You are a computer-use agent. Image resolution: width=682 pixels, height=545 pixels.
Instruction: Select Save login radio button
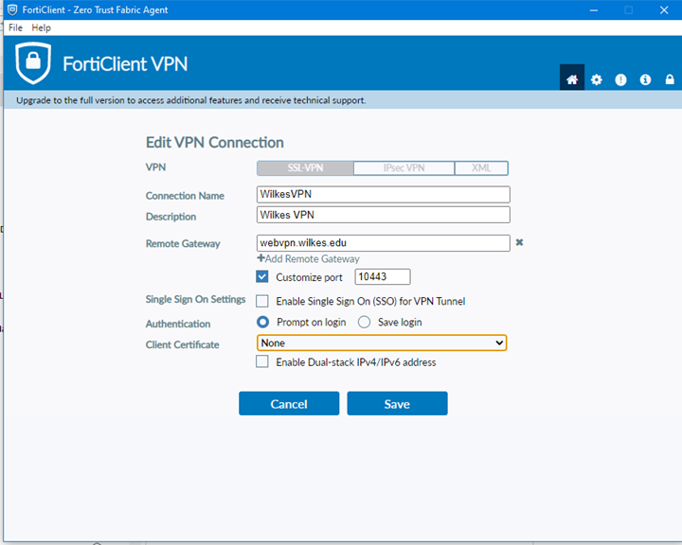pyautogui.click(x=364, y=322)
